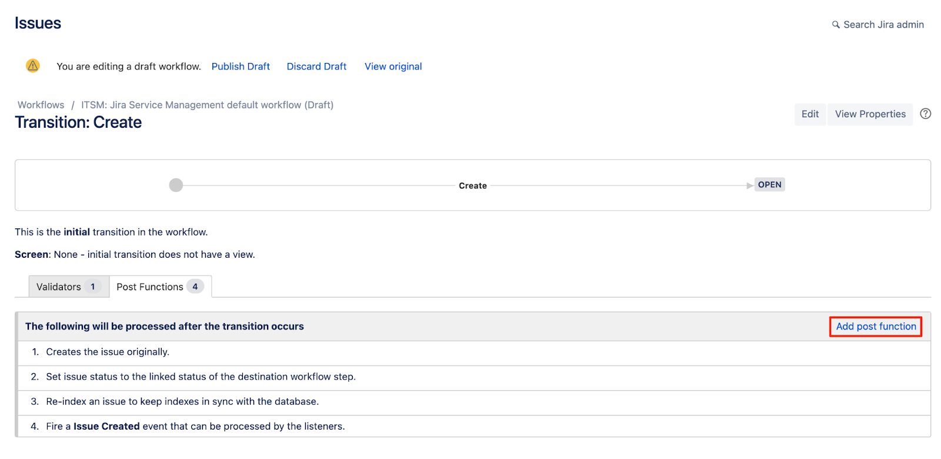
Task: Click the Discard Draft link
Action: click(x=316, y=66)
